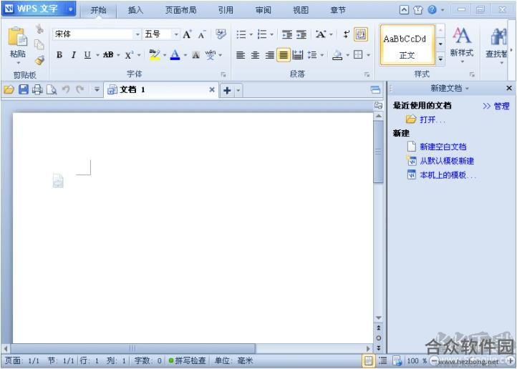The width and height of the screenshot is (517, 369).
Task: Decrease font size with small A icon
Action: pos(201,34)
